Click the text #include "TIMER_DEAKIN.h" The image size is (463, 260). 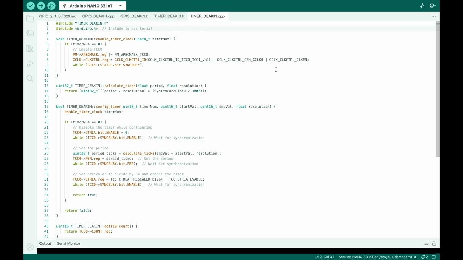(82, 23)
